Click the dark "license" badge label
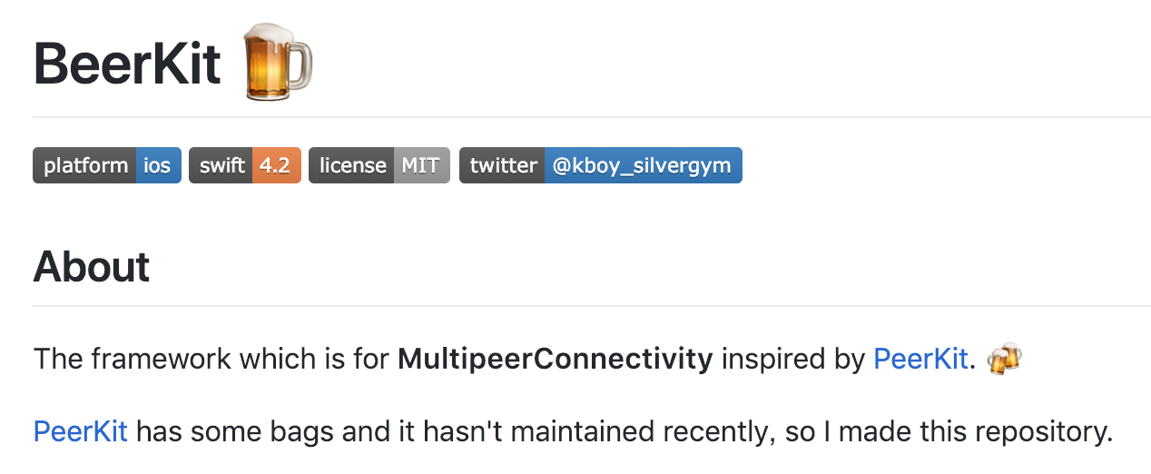Screen dimensions: 1151x474 (x=352, y=165)
